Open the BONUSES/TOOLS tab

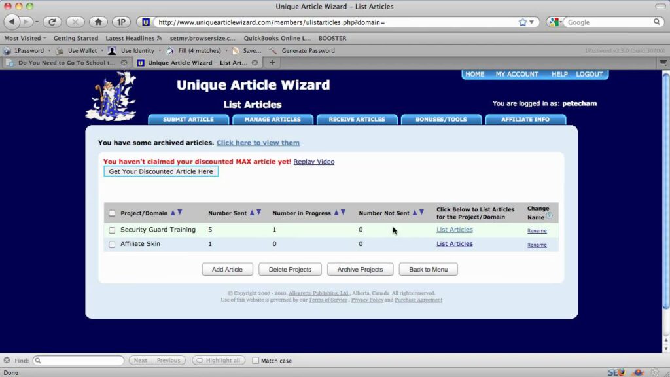click(x=441, y=119)
